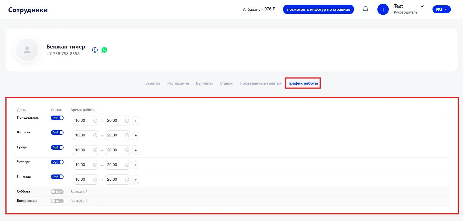Viewport: 463px width, 221px height.
Task: Open the RU language dropdown
Action: point(442,9)
